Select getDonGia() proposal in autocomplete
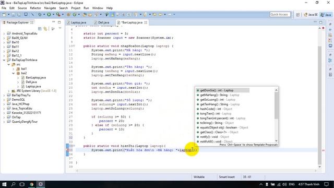This screenshot has height=188, width=334. (222, 90)
